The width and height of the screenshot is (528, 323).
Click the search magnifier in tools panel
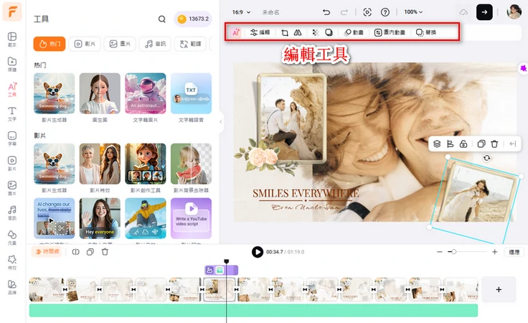click(x=161, y=19)
